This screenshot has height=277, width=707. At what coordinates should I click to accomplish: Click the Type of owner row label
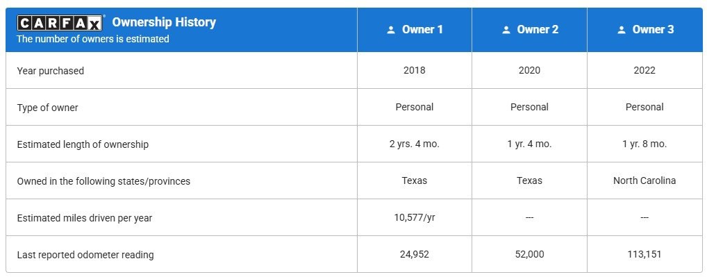tap(47, 108)
